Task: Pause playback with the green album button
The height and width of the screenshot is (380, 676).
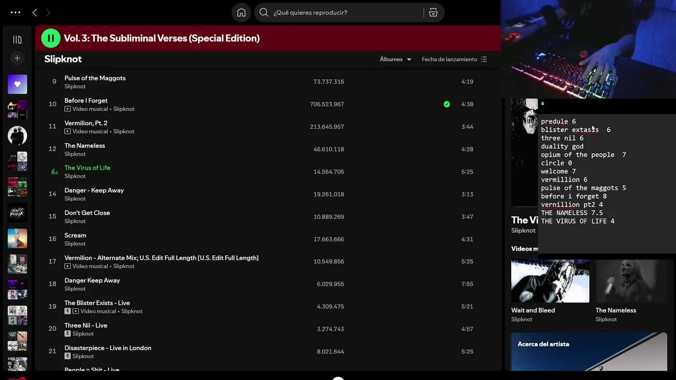Action: [x=51, y=38]
